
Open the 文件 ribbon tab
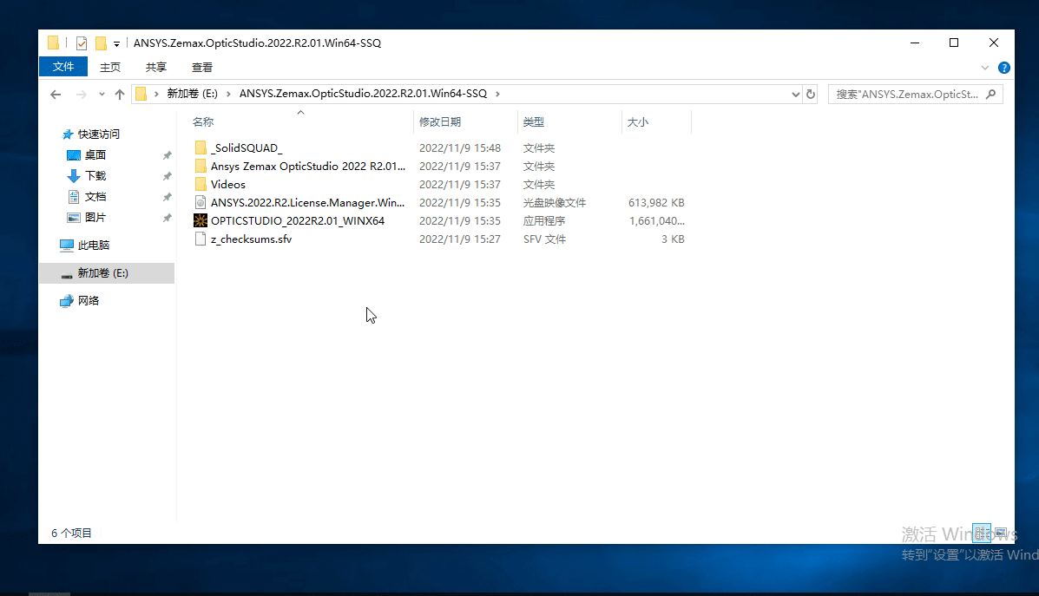(x=63, y=67)
